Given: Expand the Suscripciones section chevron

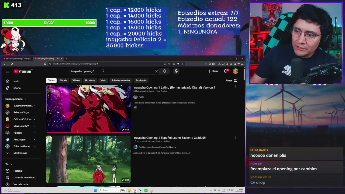Looking at the screenshot, I should 25,99.
